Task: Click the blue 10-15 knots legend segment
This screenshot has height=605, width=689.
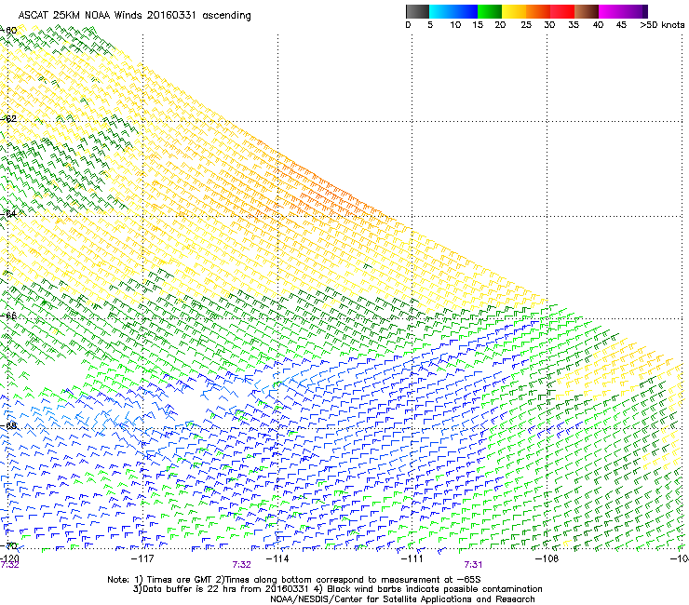Action: tap(466, 11)
